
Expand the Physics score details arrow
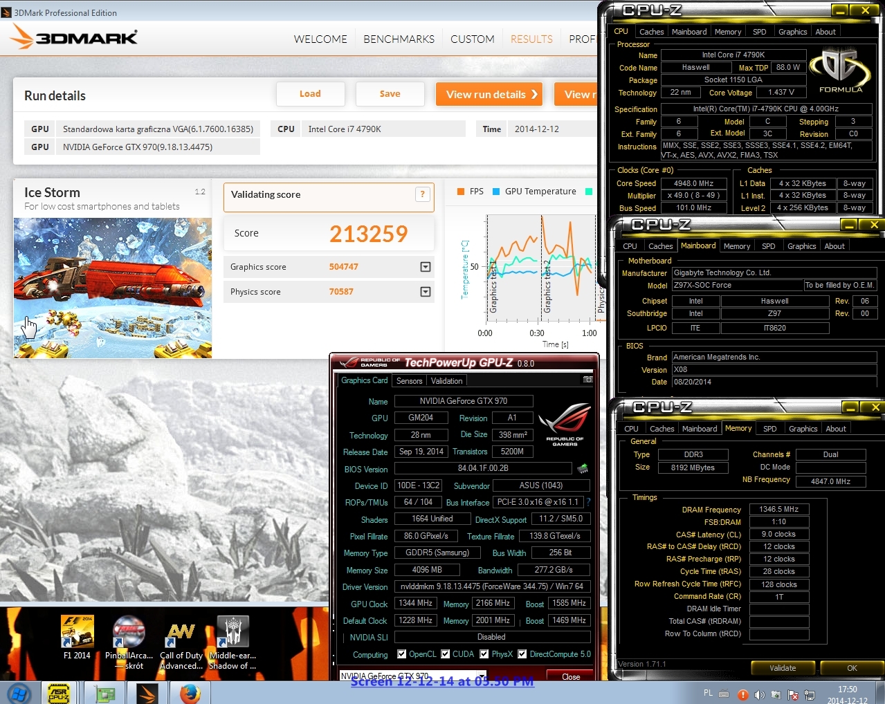[426, 292]
